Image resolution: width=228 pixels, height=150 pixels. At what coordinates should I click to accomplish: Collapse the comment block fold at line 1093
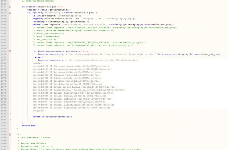[10, 134]
